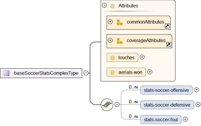Expand the coverageAttributes group
Image resolution: width=201 pixels, height=126 pixels.
[110, 40]
